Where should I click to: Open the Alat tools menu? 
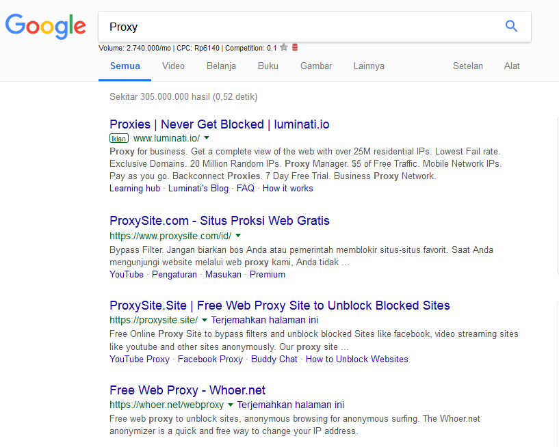(x=512, y=66)
